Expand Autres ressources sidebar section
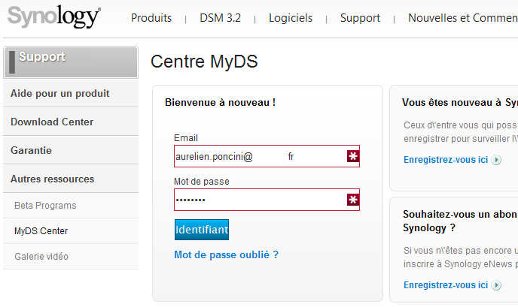Viewport: 518px width, 307px height. click(x=53, y=179)
